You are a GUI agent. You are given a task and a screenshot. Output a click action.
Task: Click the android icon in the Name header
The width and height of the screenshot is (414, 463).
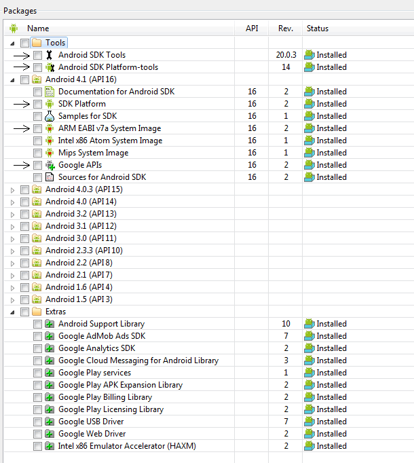[x=14, y=29]
